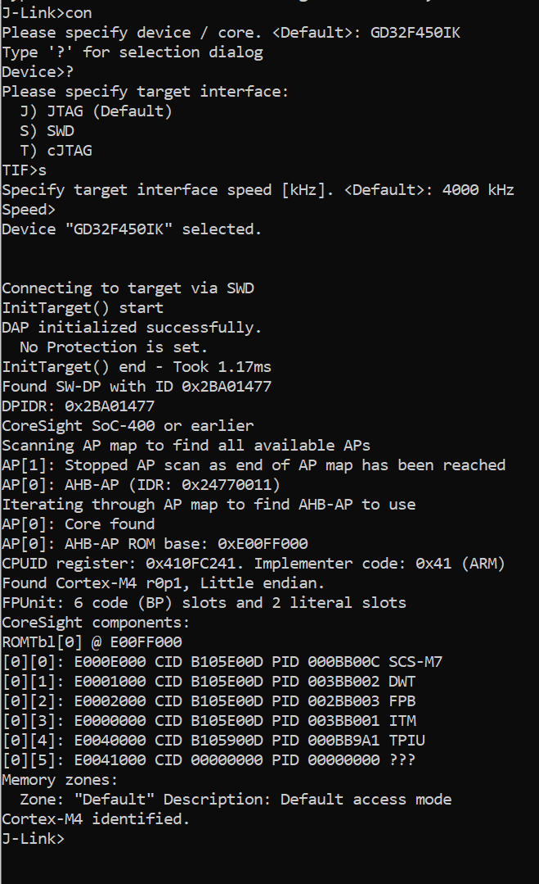Click the 'ROMTbl[0] @ E00FF000' line
This screenshot has width=539, height=884.
point(92,641)
